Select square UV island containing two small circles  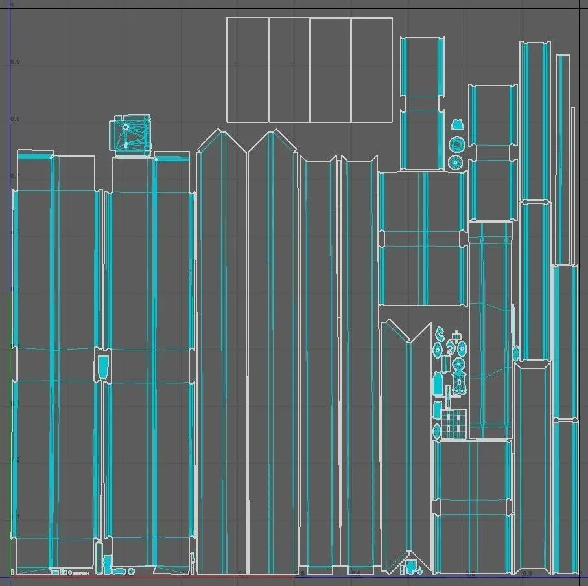pyautogui.click(x=130, y=135)
